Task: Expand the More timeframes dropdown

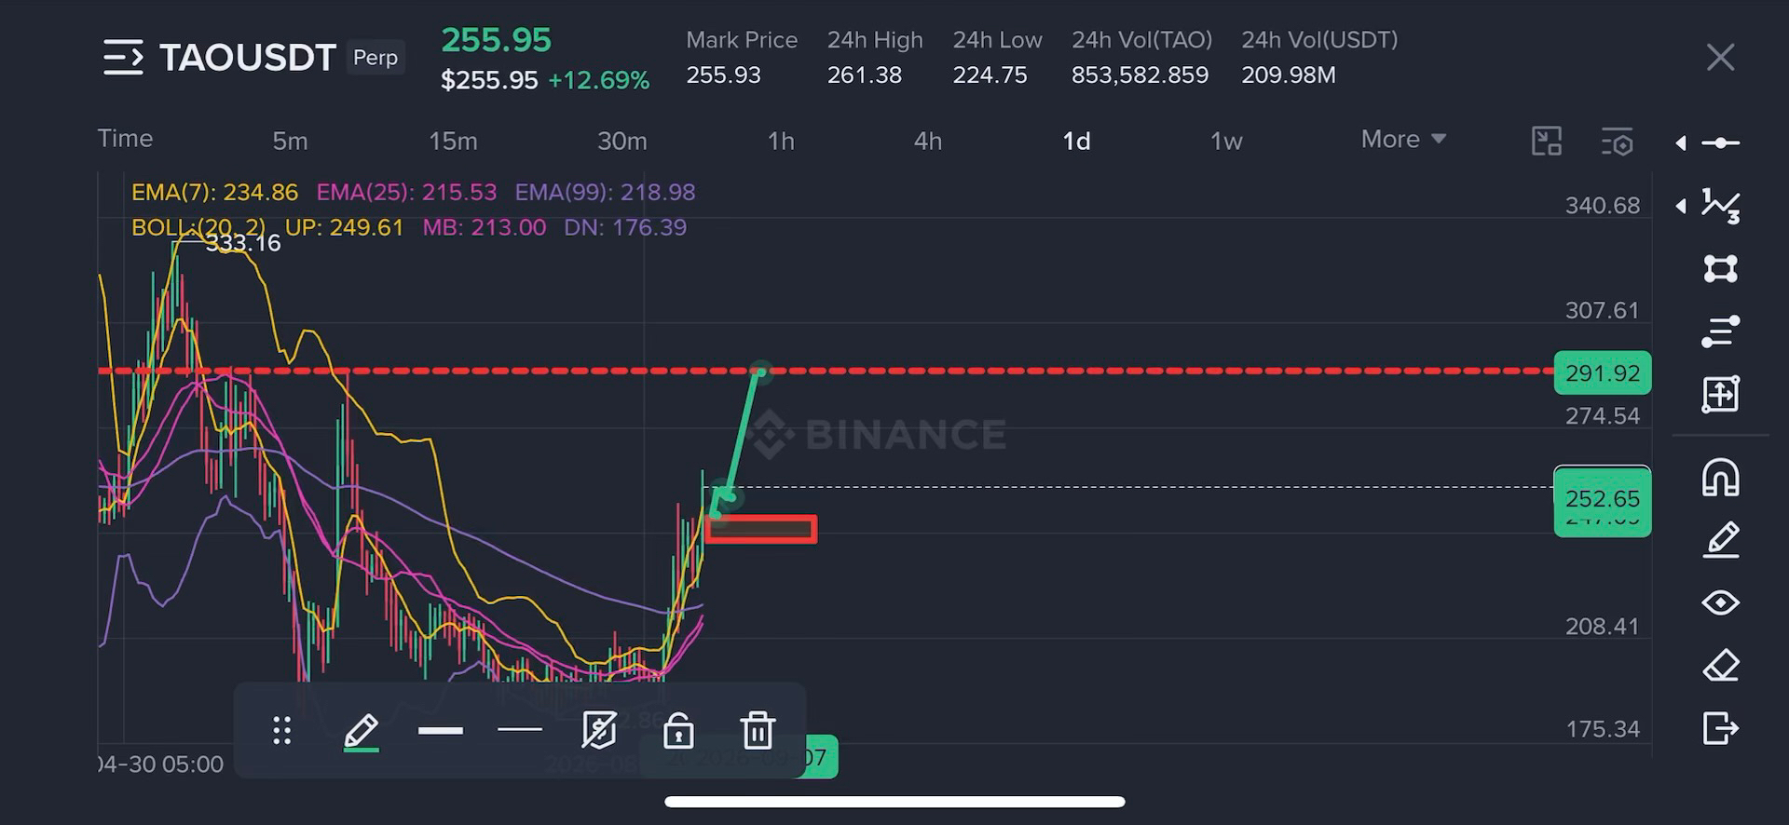Action: click(x=1403, y=139)
